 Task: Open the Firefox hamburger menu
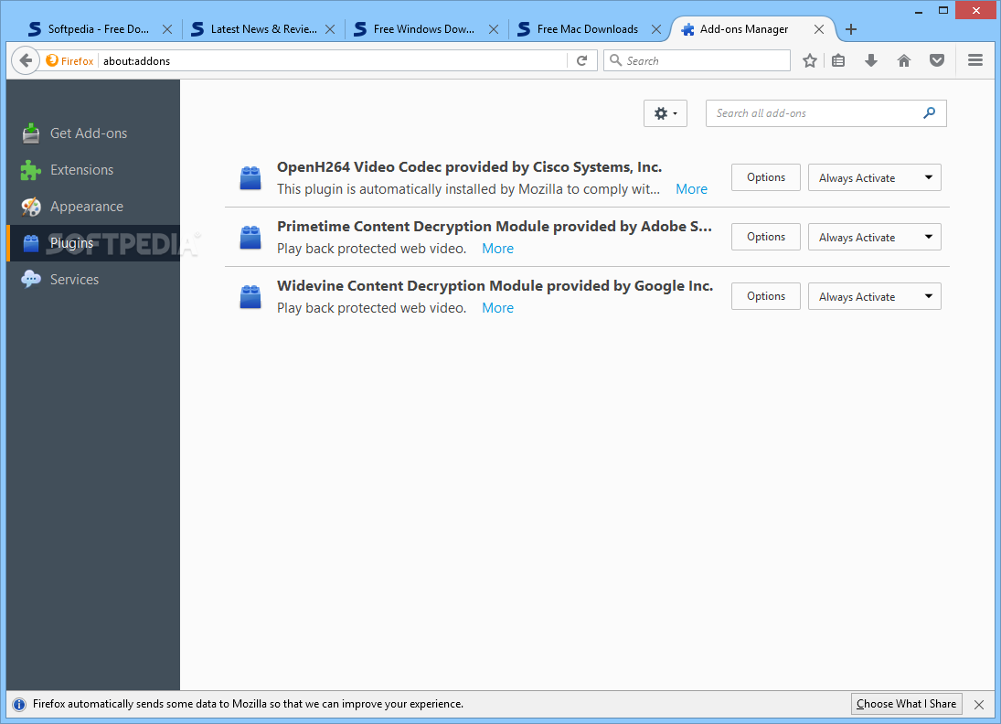point(974,60)
